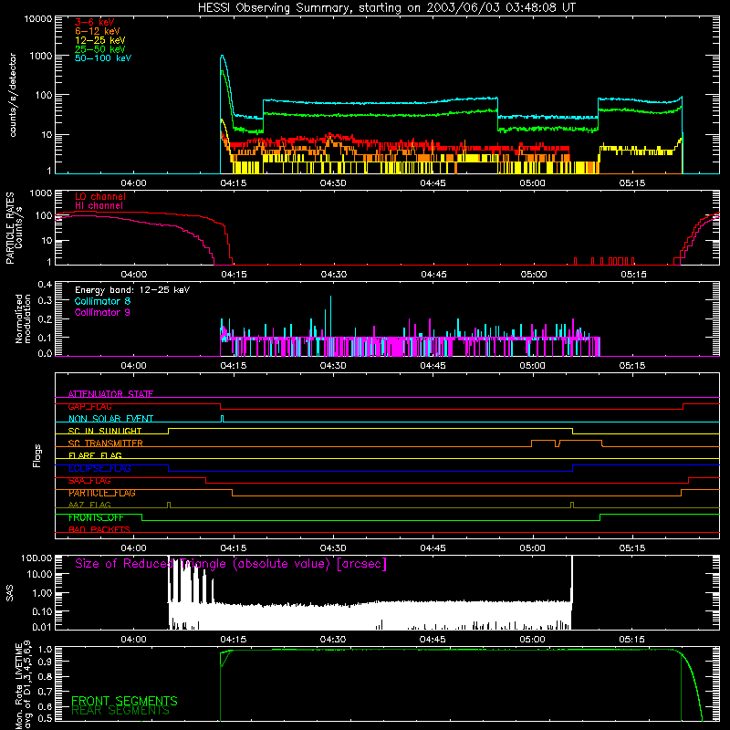The width and height of the screenshot is (730, 730).
Task: Click the SC_IN_SUNLIGHT flag label
Action: click(x=105, y=431)
